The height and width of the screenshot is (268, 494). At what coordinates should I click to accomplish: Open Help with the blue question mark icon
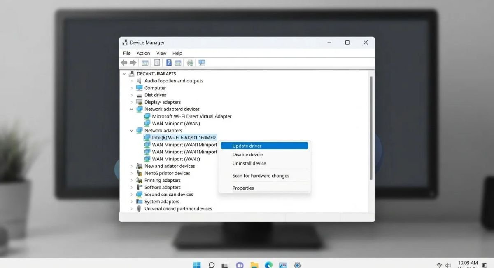[169, 63]
